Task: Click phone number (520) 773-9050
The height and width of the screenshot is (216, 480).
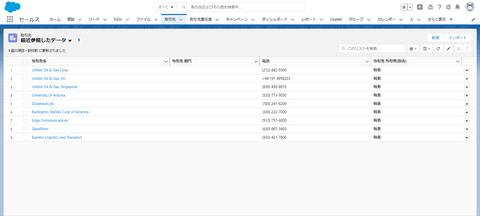Action: [274, 95]
